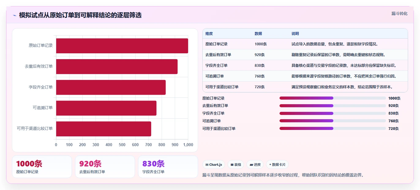Image resolution: width=420 pixels, height=190 pixels.
Task: Click the description starting 剔除重复记录后
Action: pyautogui.click(x=339, y=55)
